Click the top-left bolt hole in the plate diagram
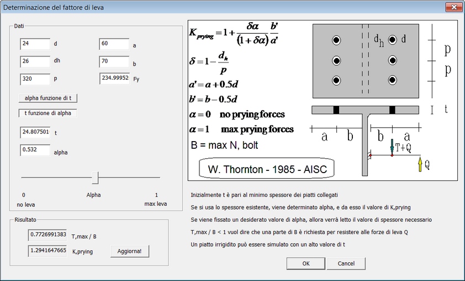 pyautogui.click(x=336, y=40)
